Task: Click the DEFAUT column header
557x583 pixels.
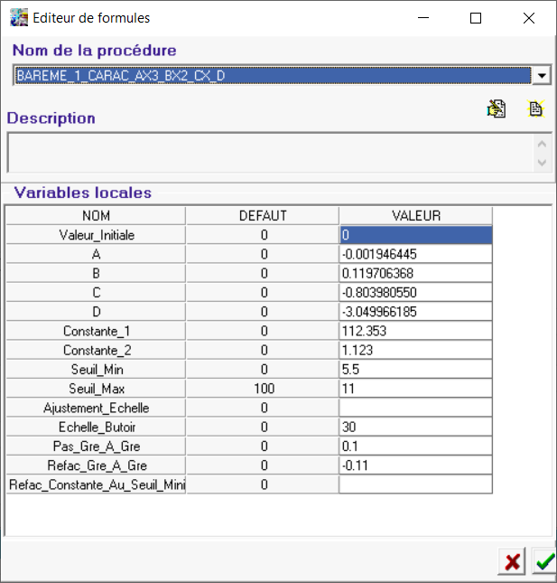Action: 262,216
